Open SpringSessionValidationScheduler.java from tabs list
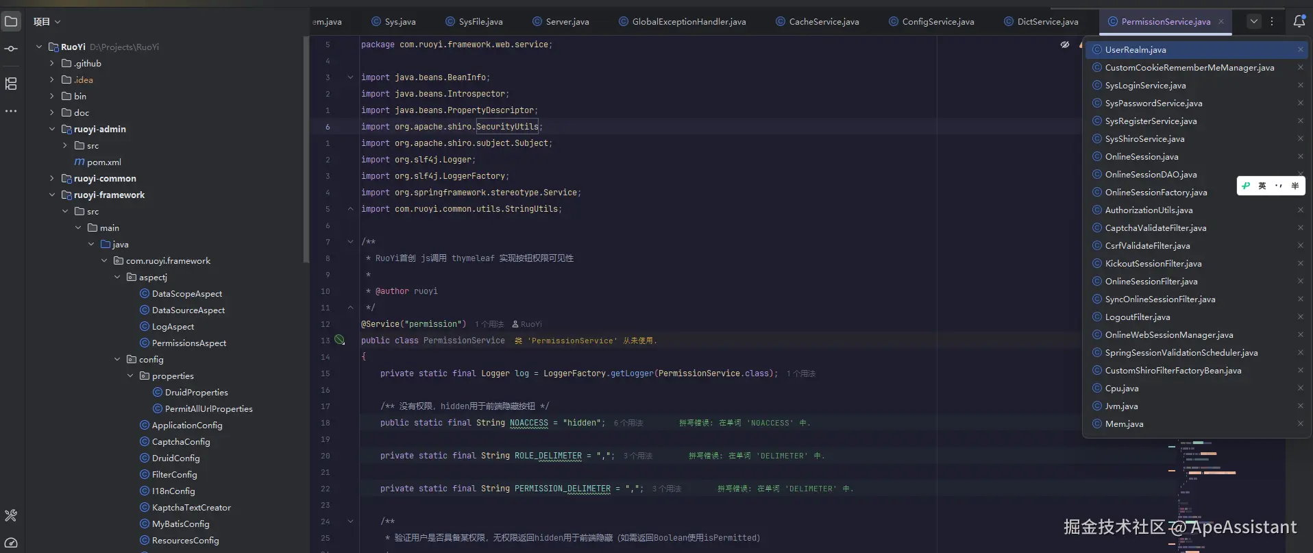 (x=1181, y=352)
